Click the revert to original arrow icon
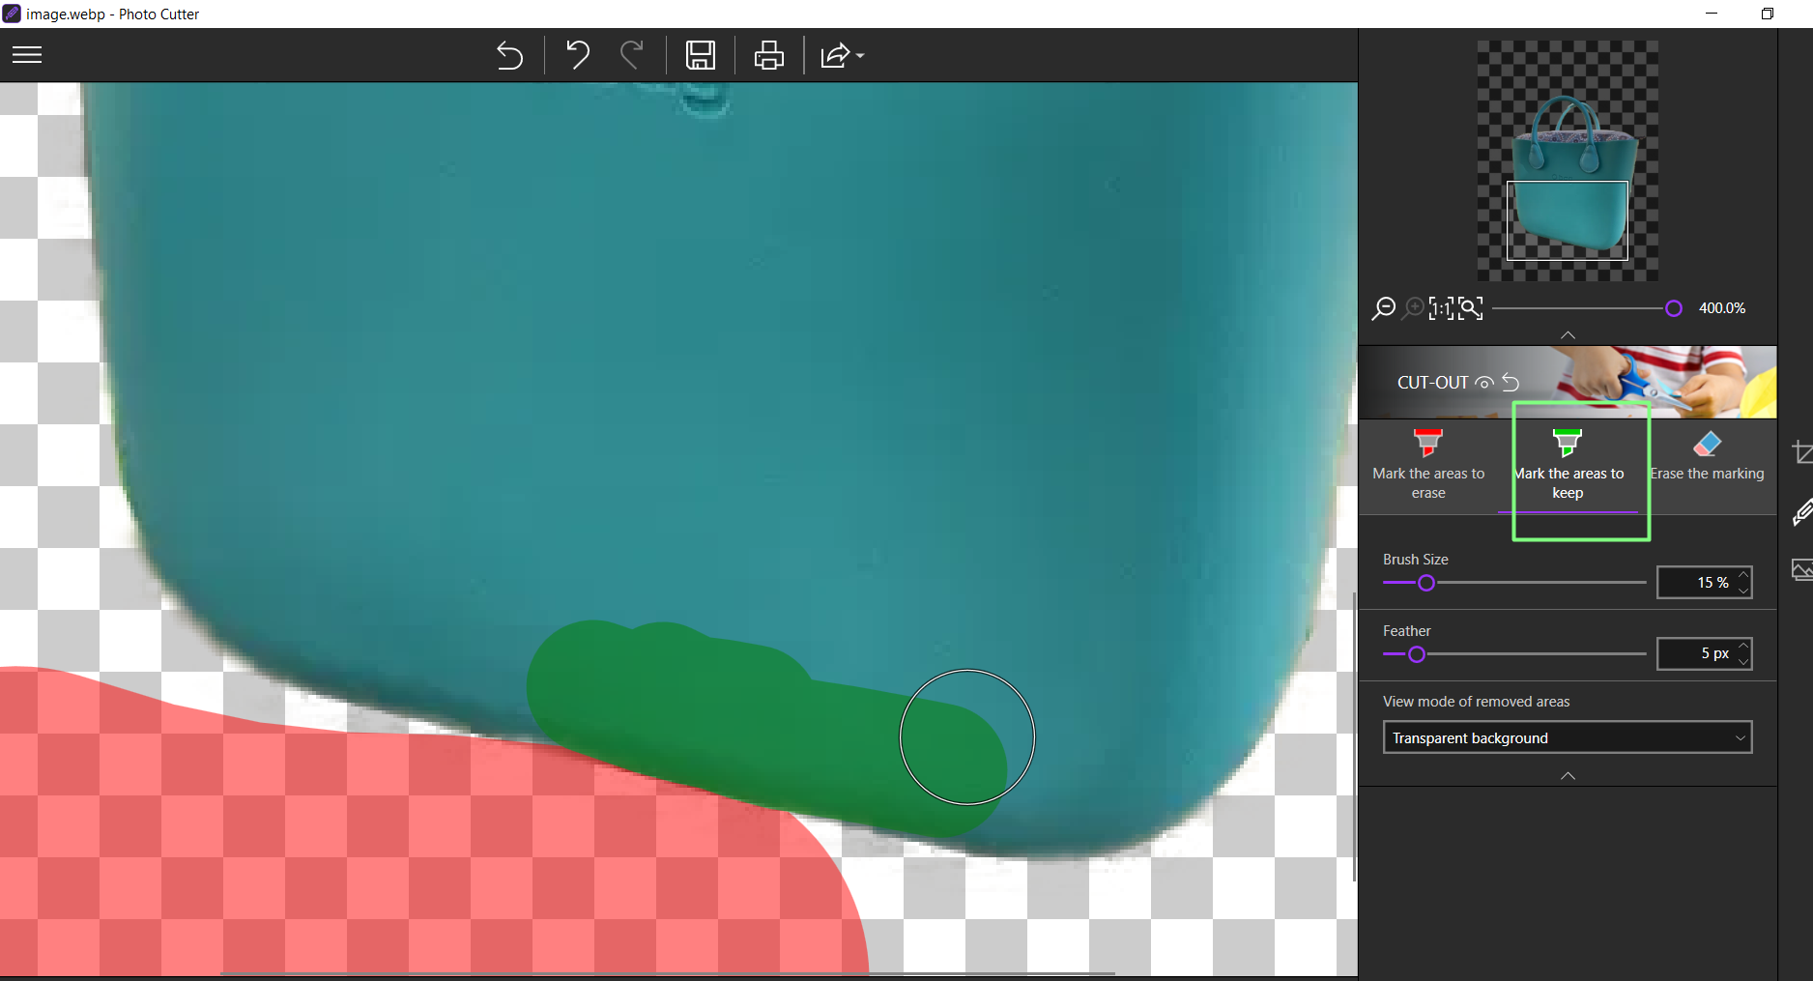This screenshot has height=981, width=1813. pos(509,55)
